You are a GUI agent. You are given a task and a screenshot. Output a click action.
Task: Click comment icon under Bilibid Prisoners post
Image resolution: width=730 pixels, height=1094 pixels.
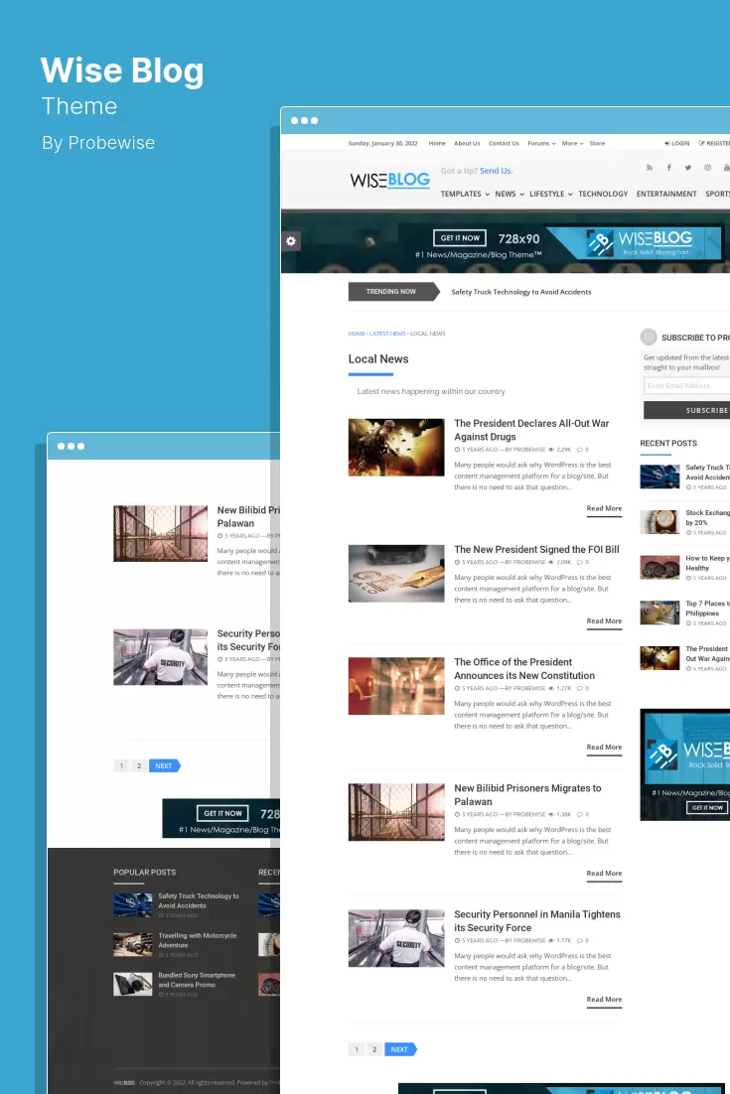click(x=579, y=814)
